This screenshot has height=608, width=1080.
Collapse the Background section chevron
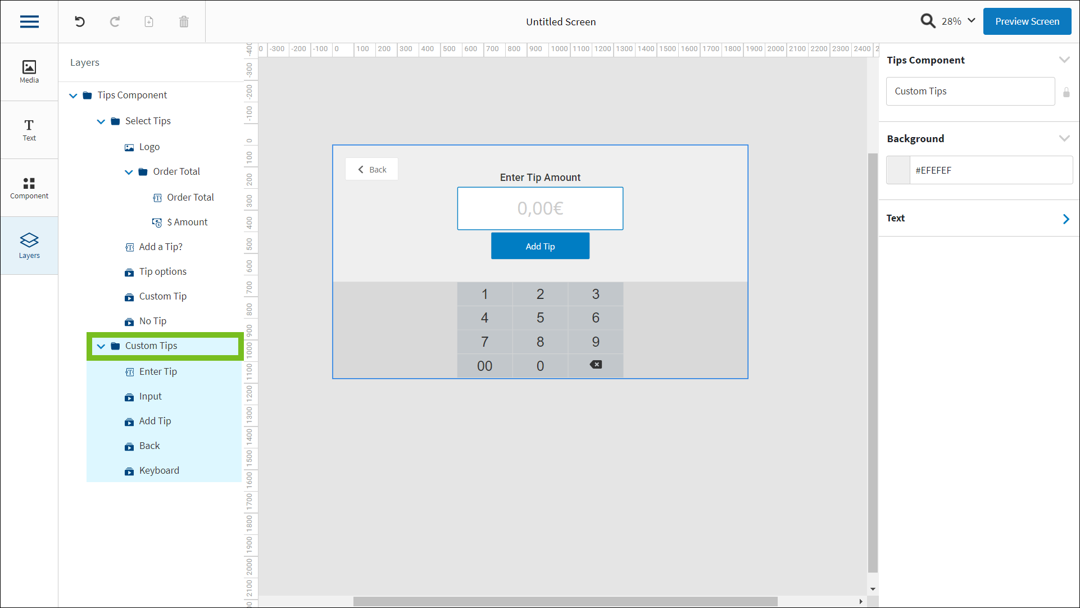click(x=1064, y=139)
